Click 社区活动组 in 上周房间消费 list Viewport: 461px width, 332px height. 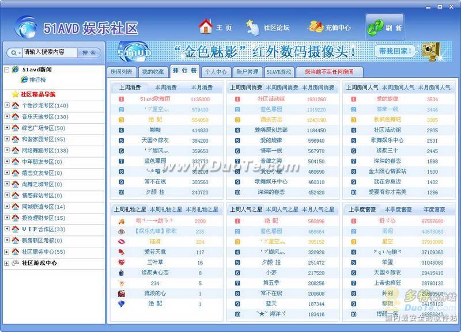(271, 99)
